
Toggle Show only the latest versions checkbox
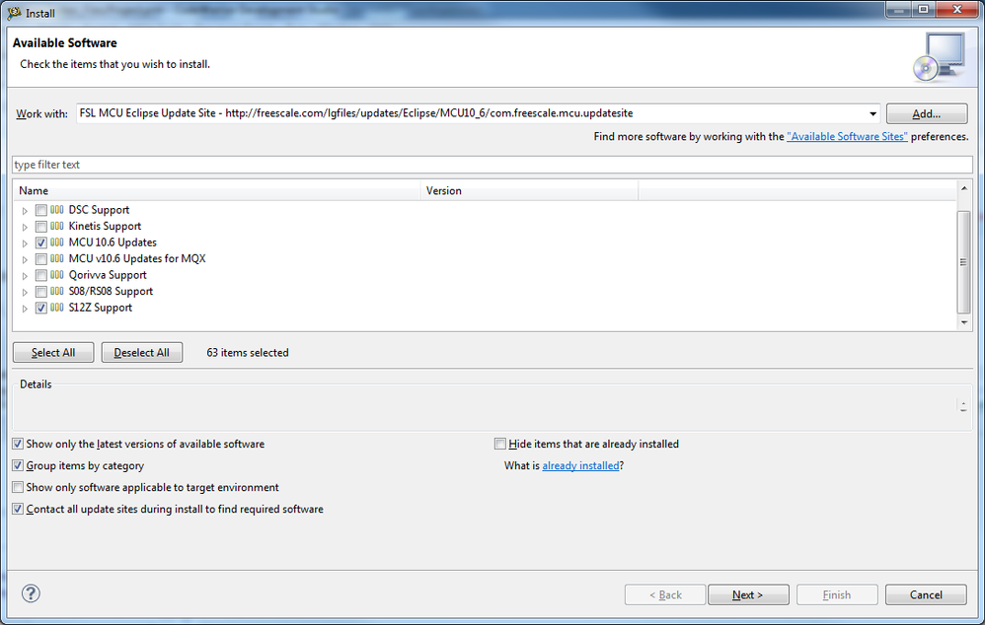[x=18, y=444]
